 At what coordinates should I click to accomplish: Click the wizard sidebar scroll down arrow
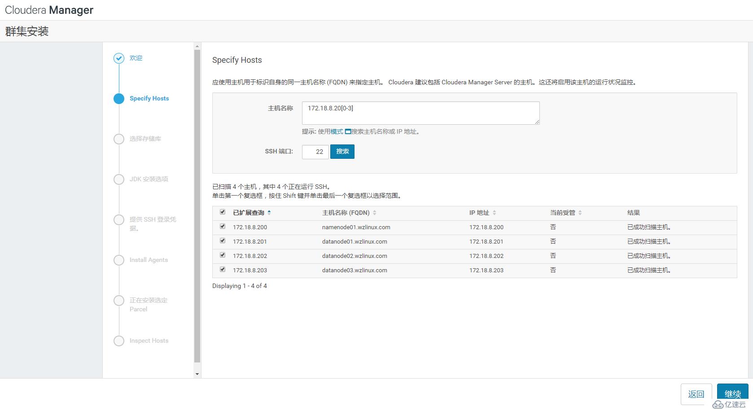click(197, 374)
